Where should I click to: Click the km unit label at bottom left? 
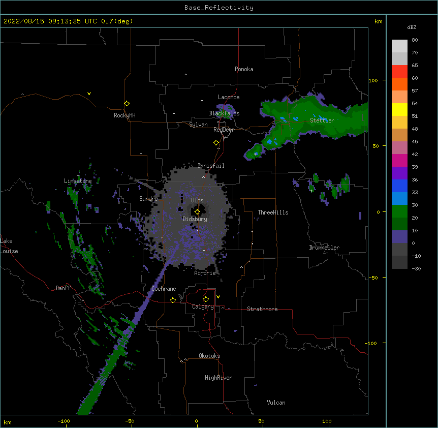click(x=8, y=422)
